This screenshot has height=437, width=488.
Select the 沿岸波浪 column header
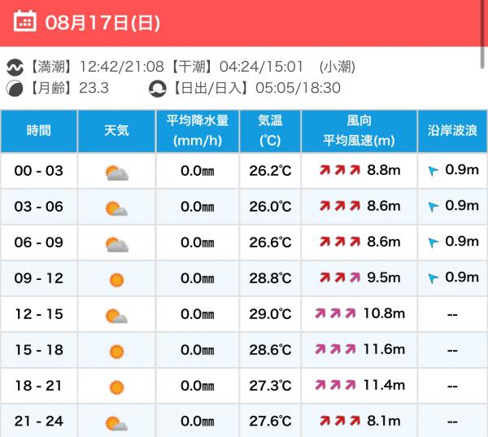(x=452, y=131)
